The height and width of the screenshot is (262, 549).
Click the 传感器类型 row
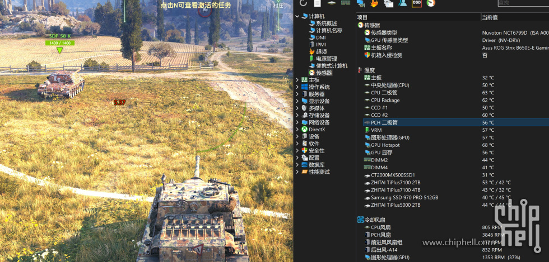tap(456, 32)
